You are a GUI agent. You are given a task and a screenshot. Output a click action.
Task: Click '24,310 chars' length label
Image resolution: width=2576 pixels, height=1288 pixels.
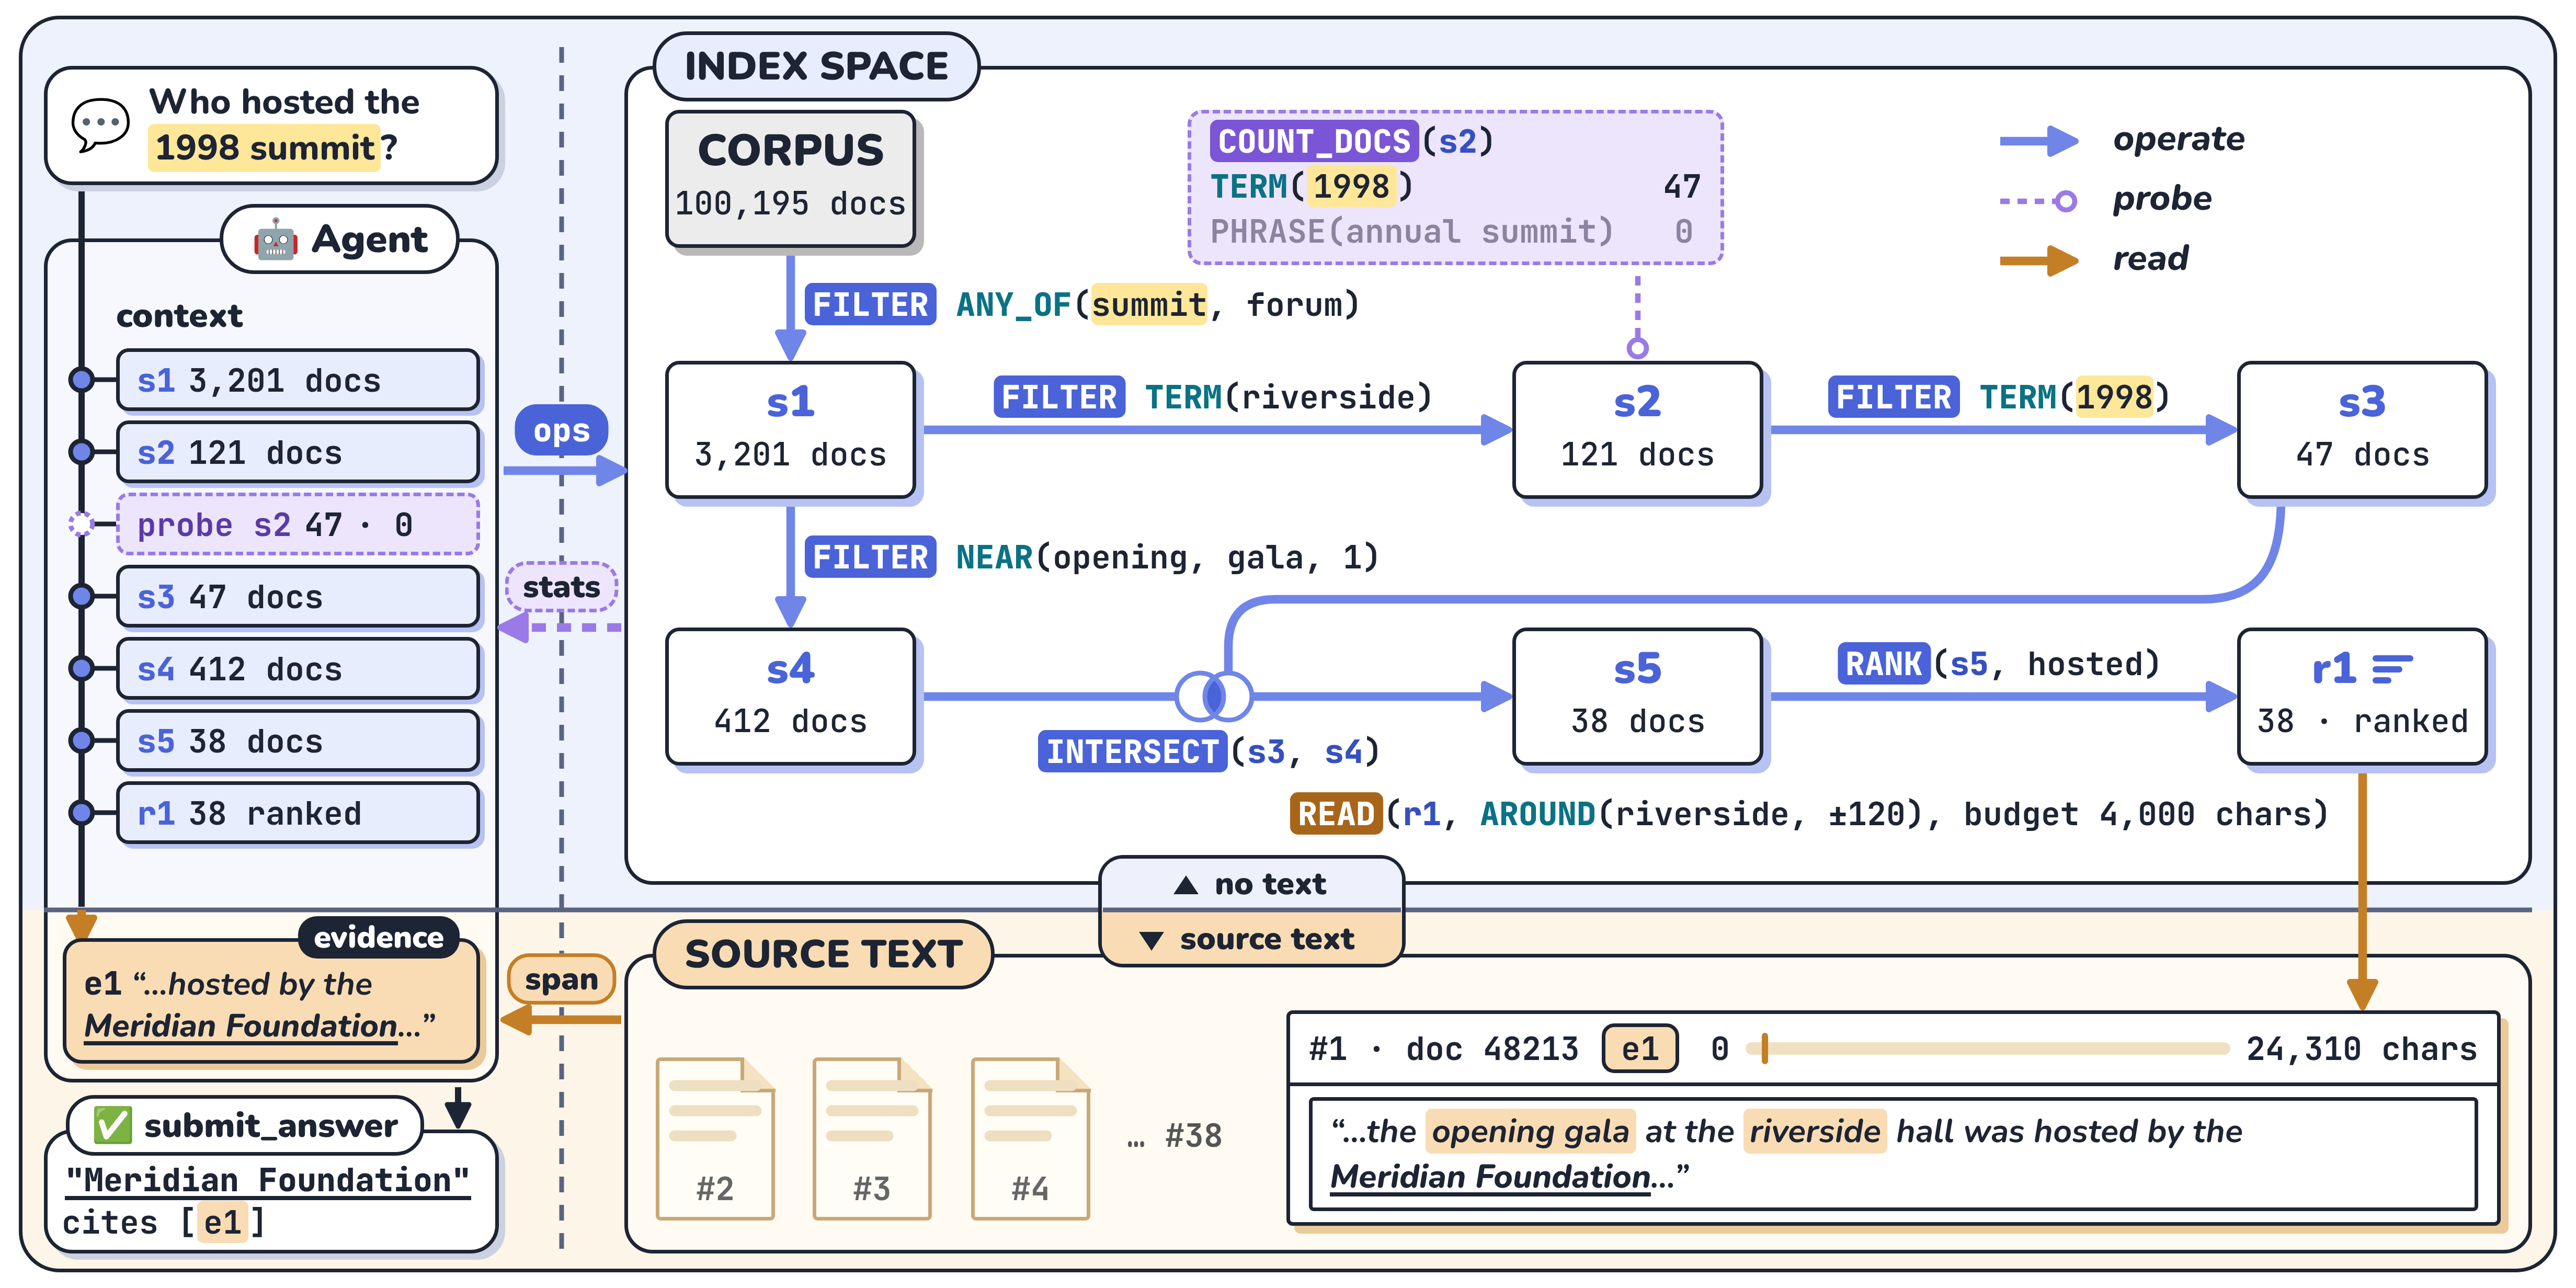(2361, 1049)
